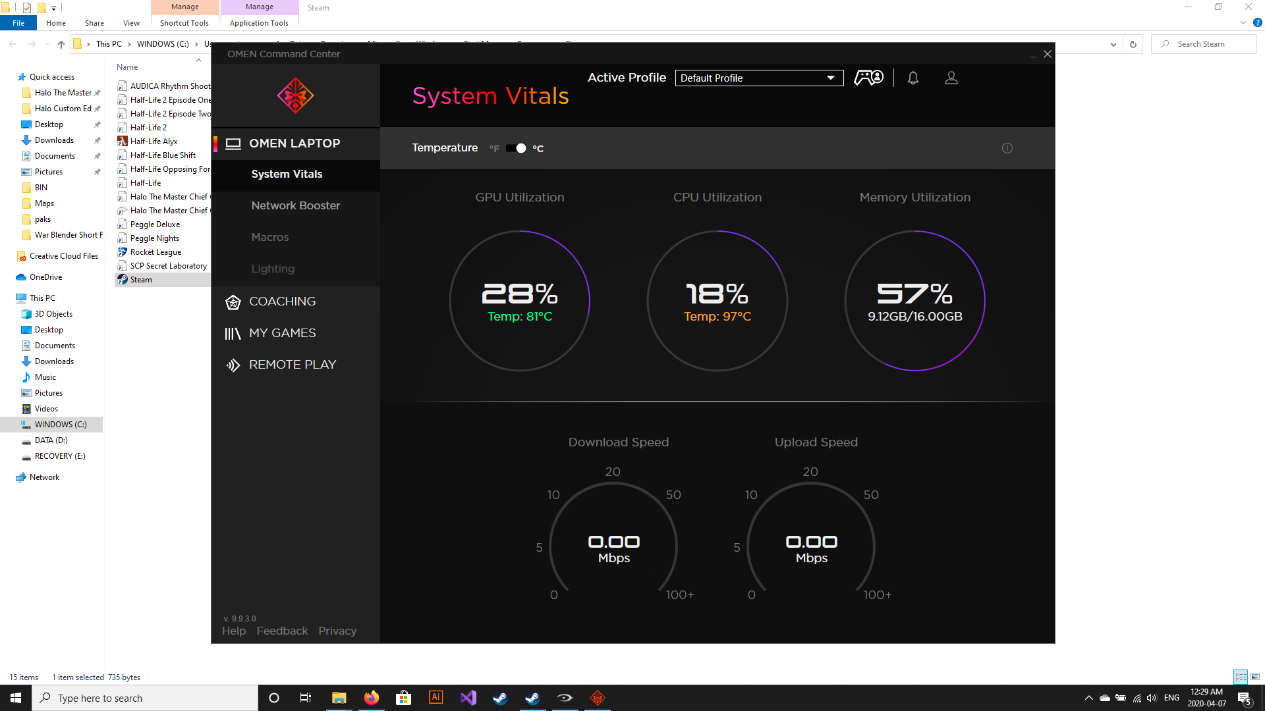Click the OMEN diamond logo
The height and width of the screenshot is (711, 1265).
(x=295, y=95)
